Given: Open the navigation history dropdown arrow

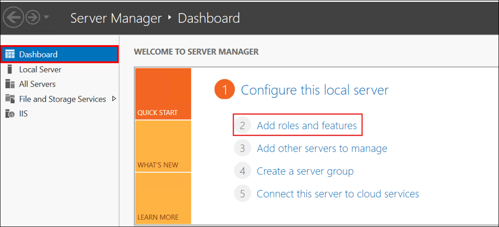Looking at the screenshot, I should tap(46, 17).
